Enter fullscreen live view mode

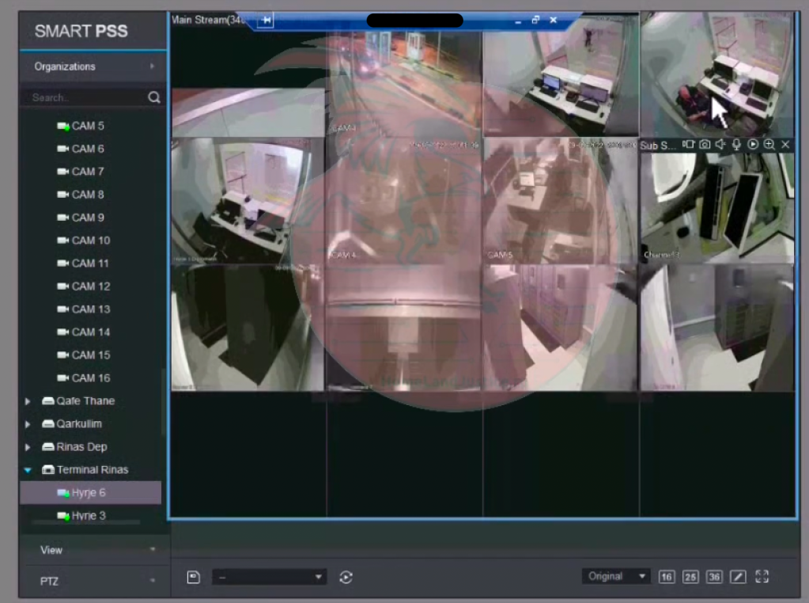[762, 577]
